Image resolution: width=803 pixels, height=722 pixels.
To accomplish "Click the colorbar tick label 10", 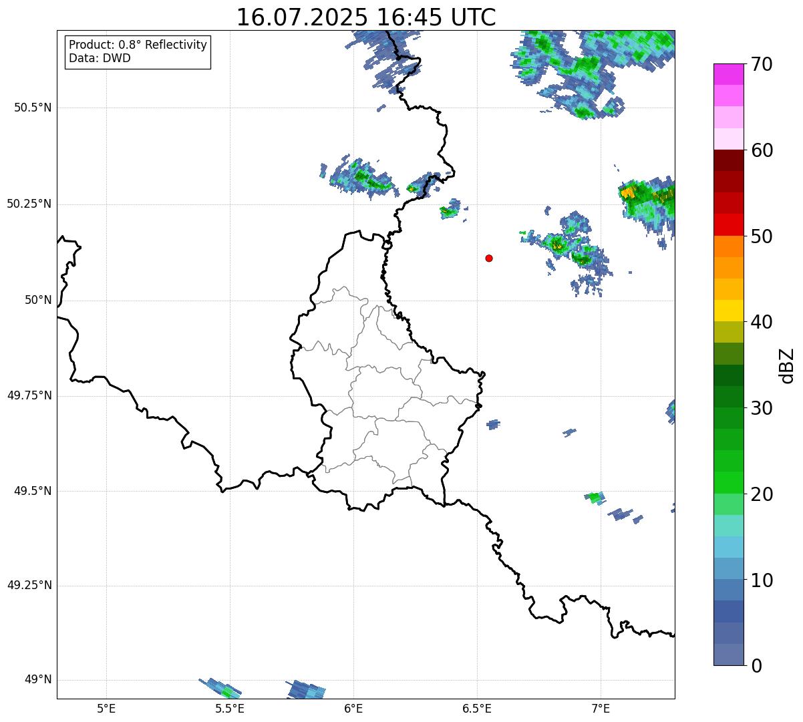I will pyautogui.click(x=762, y=580).
